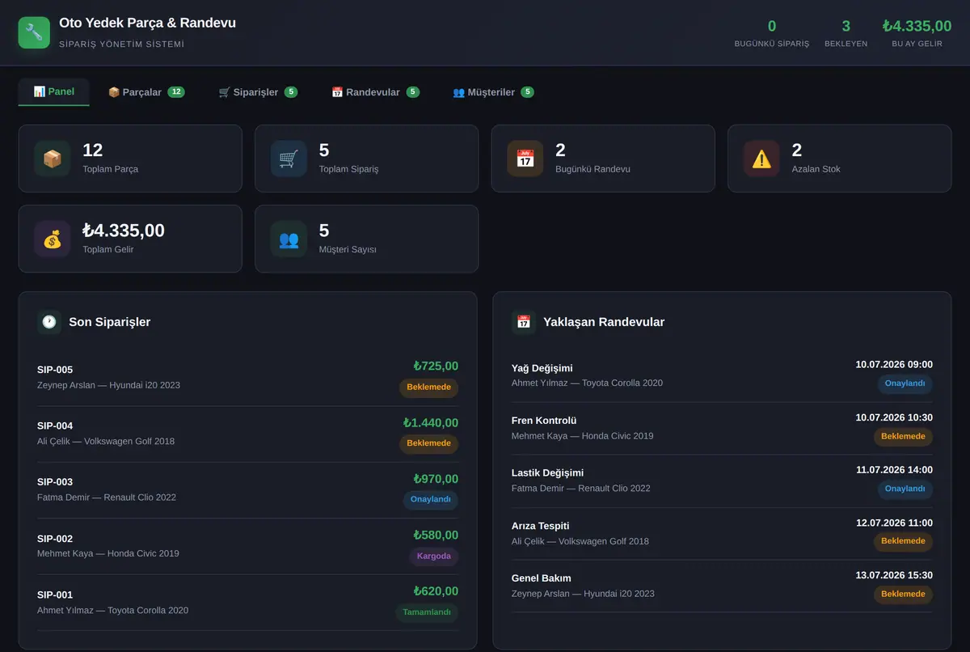The height and width of the screenshot is (652, 970).
Task: Click Ali Çelik — Volkswagen Golf appointment line
Action: (580, 541)
